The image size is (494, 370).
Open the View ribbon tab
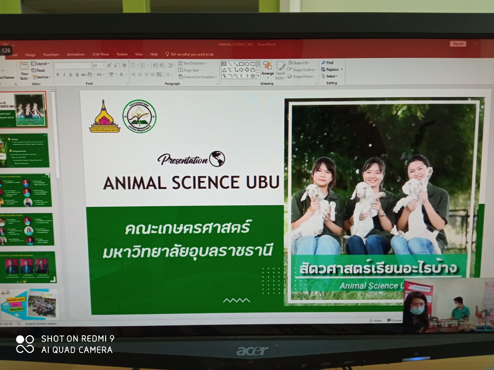click(x=138, y=54)
